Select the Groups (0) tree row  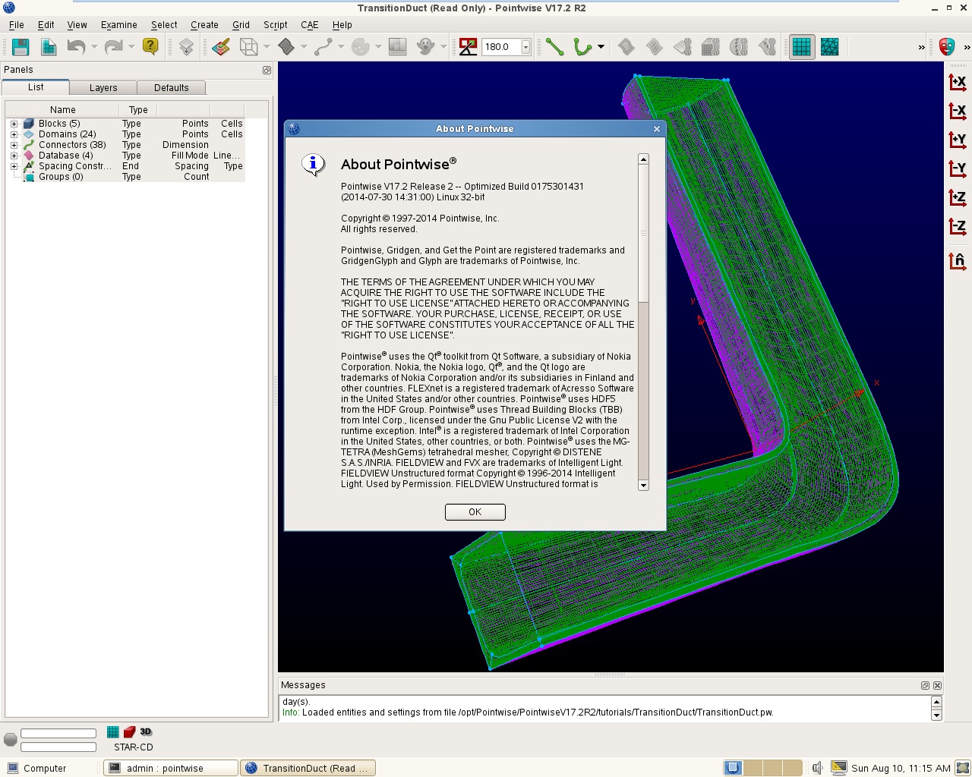pos(126,177)
